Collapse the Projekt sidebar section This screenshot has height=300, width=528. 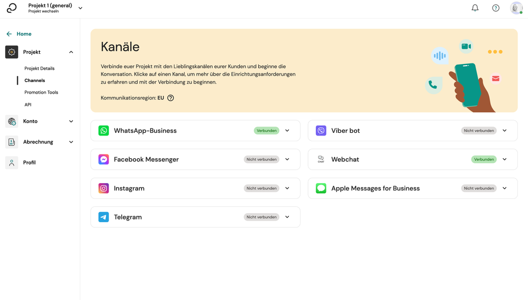(71, 52)
